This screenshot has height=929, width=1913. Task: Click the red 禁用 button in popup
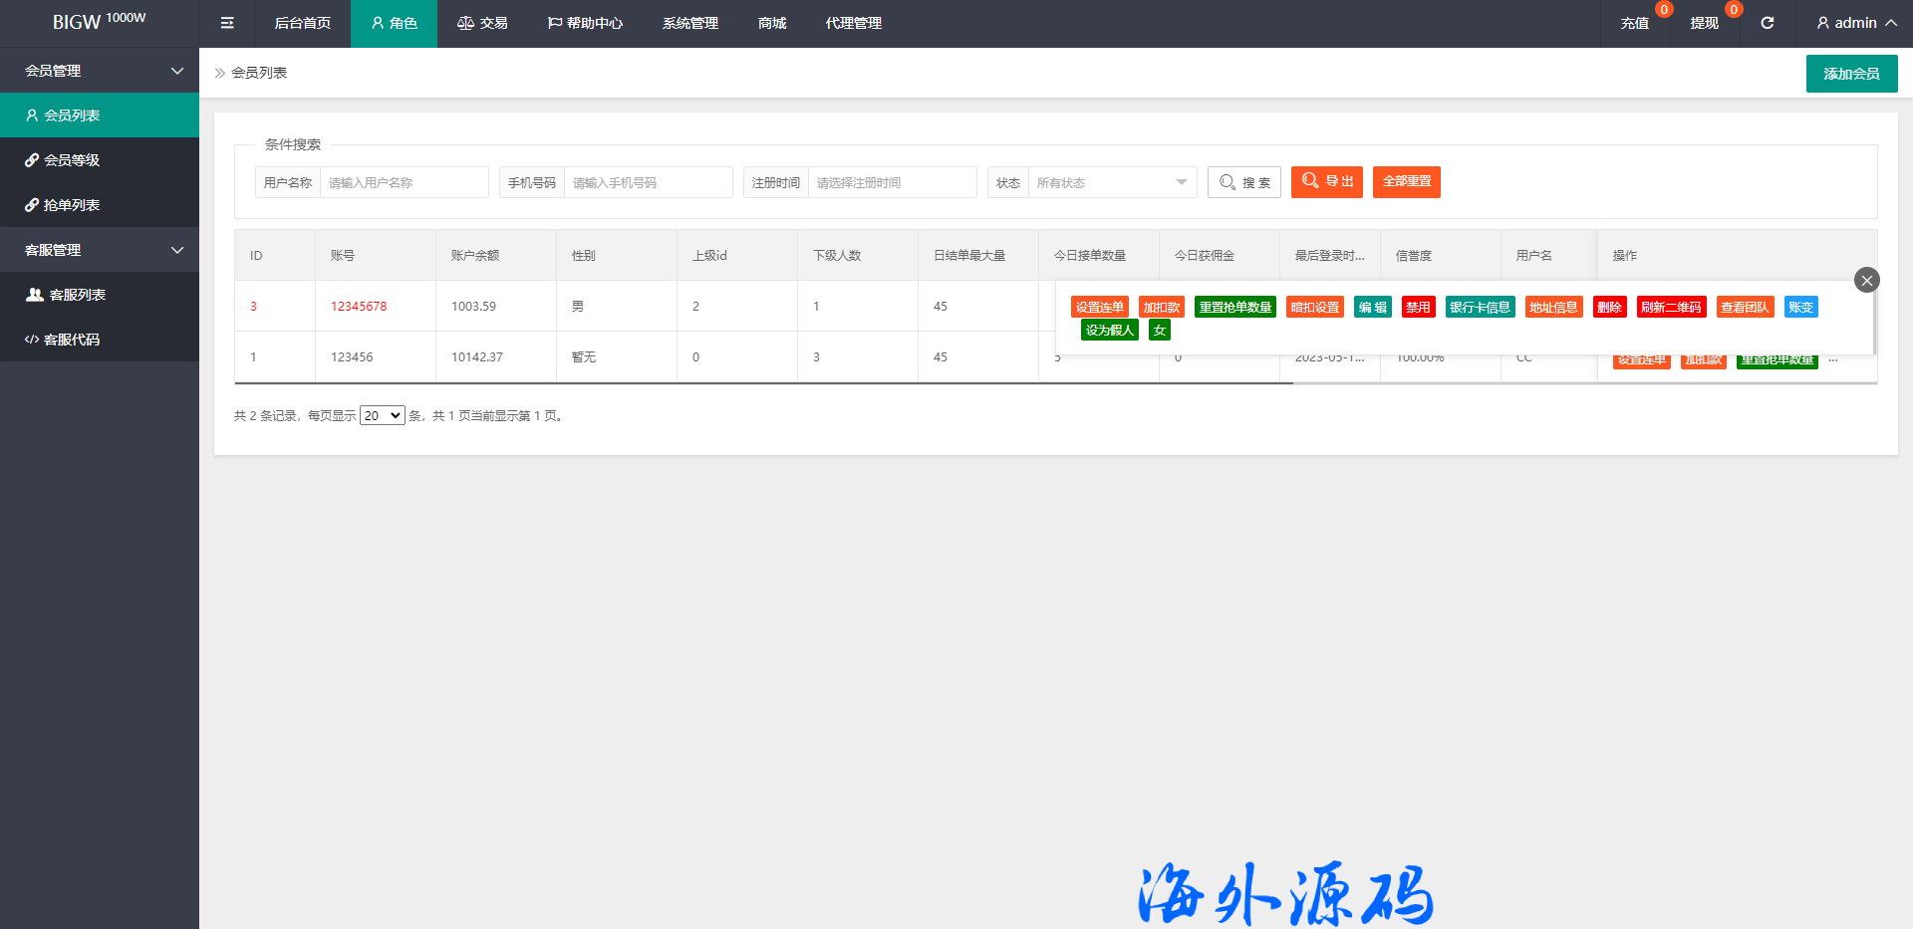click(x=1418, y=308)
